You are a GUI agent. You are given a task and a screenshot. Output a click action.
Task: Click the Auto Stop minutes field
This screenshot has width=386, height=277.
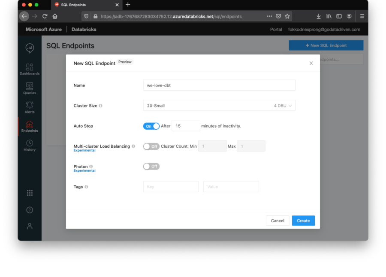pos(186,126)
